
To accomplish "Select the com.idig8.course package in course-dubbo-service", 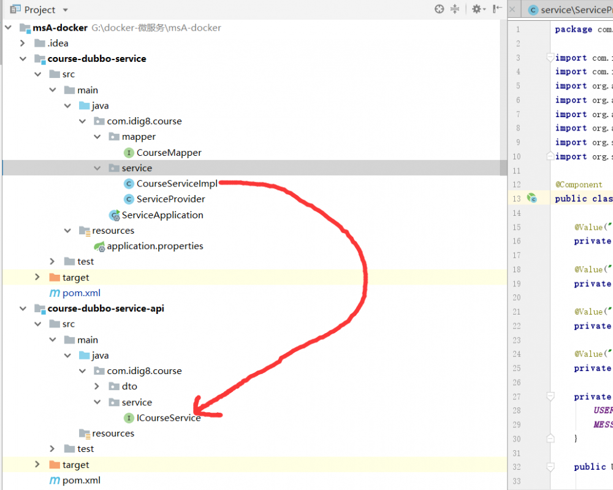I will coord(144,121).
